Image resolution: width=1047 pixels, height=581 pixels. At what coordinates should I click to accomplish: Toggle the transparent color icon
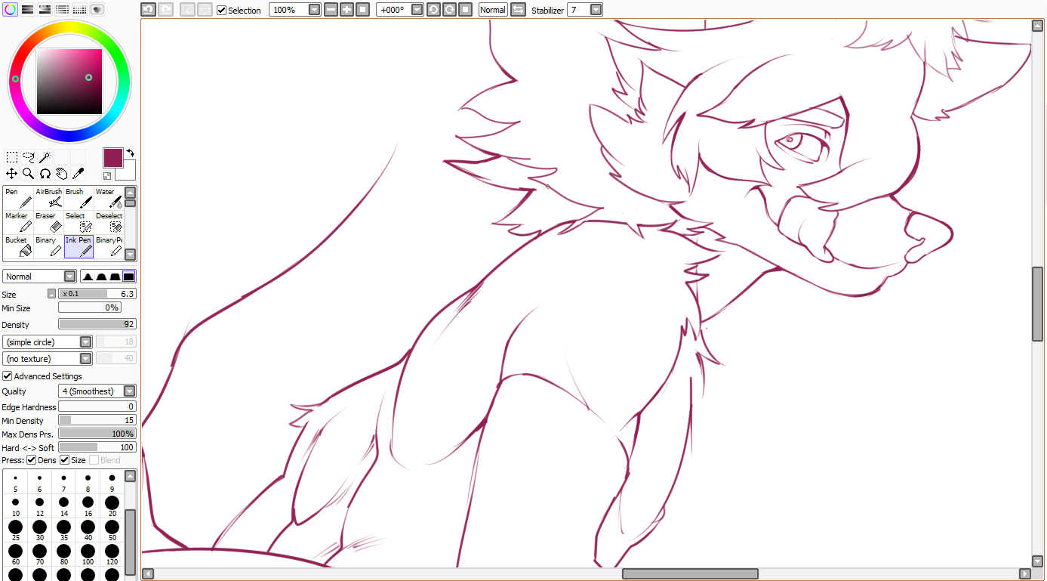tap(107, 176)
